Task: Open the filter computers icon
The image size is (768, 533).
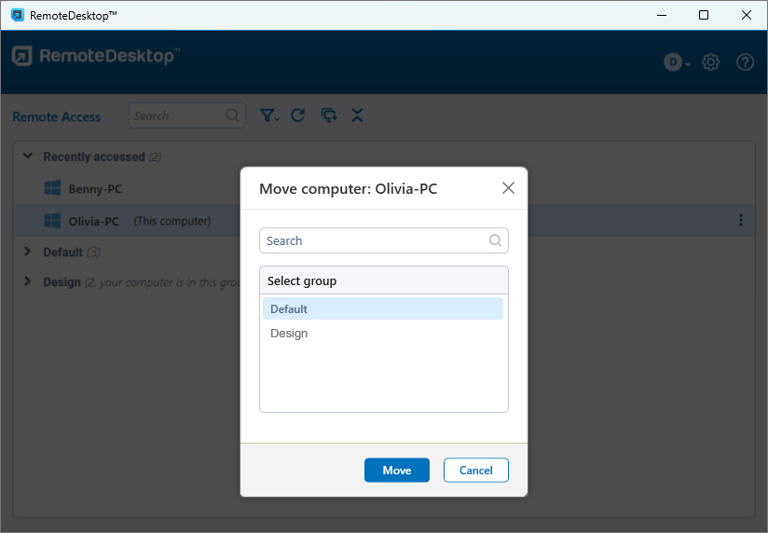Action: coord(268,116)
